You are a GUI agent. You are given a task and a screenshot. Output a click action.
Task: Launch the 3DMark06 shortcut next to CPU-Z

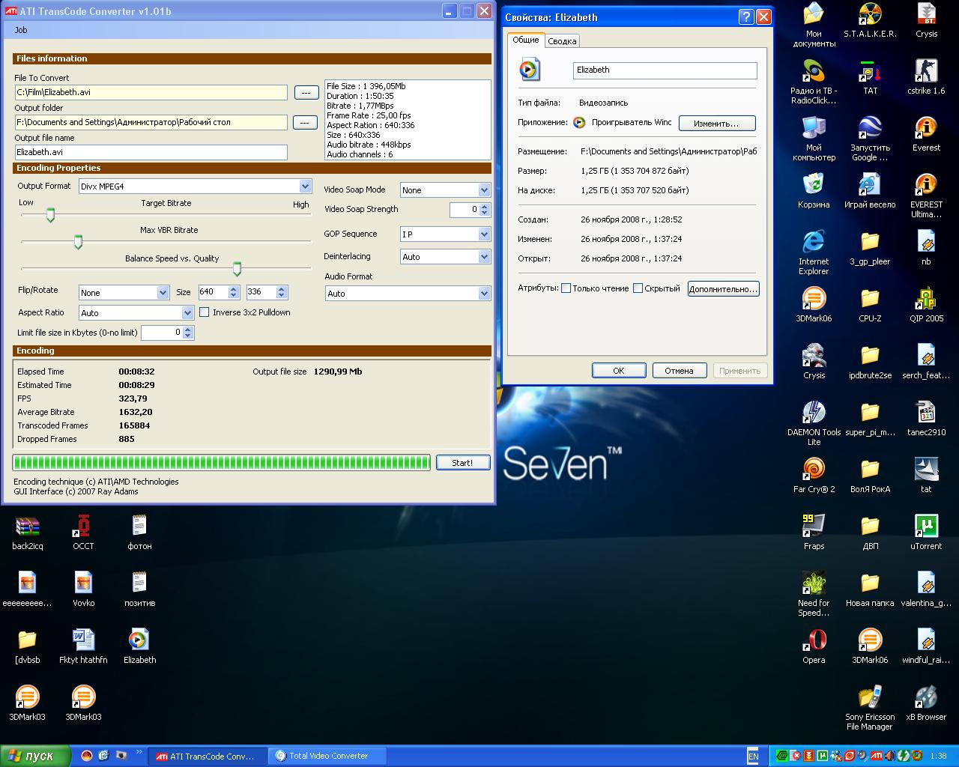814,299
